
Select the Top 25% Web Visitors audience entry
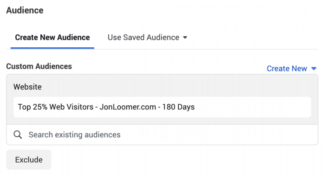(162, 107)
